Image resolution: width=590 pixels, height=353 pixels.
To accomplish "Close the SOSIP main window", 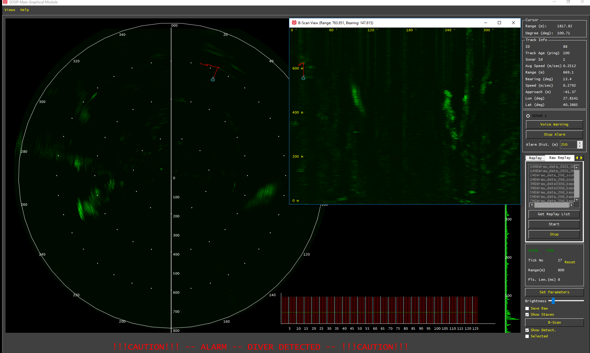I will tap(582, 2).
